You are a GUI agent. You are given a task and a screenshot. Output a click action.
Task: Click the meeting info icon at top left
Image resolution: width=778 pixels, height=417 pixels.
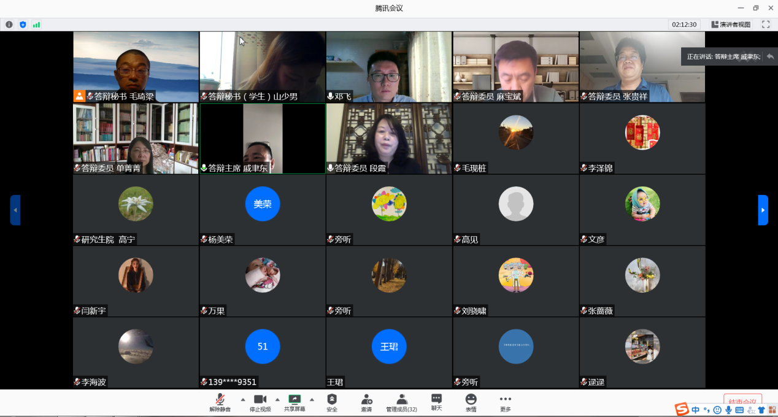click(9, 25)
